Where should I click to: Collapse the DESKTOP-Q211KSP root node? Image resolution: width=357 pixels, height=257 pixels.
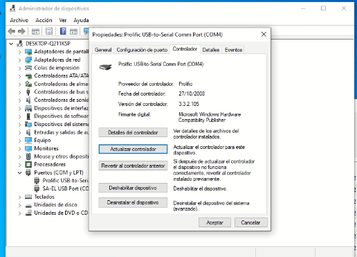tap(11, 44)
